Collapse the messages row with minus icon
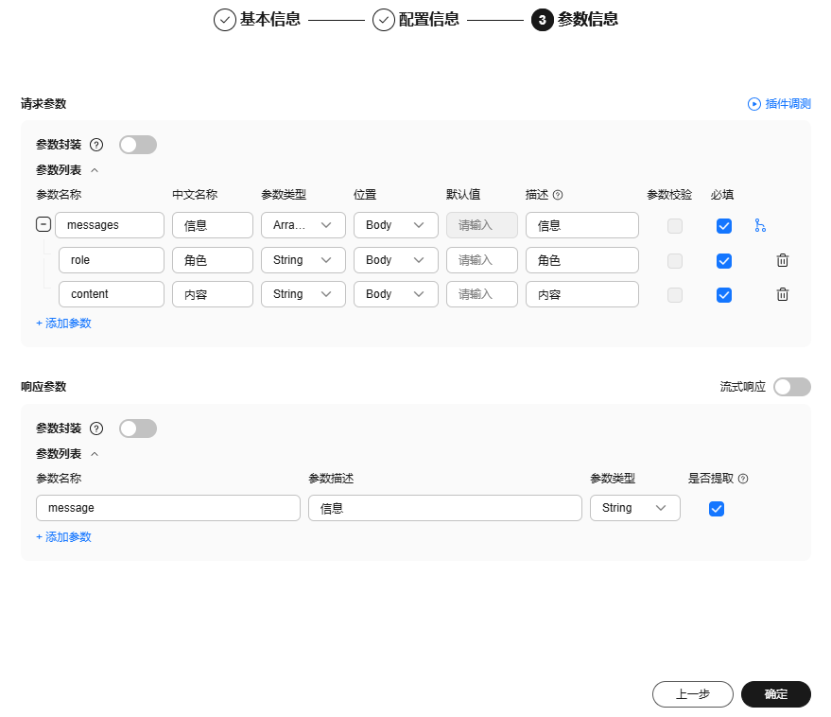Image resolution: width=831 pixels, height=717 pixels. (43, 225)
